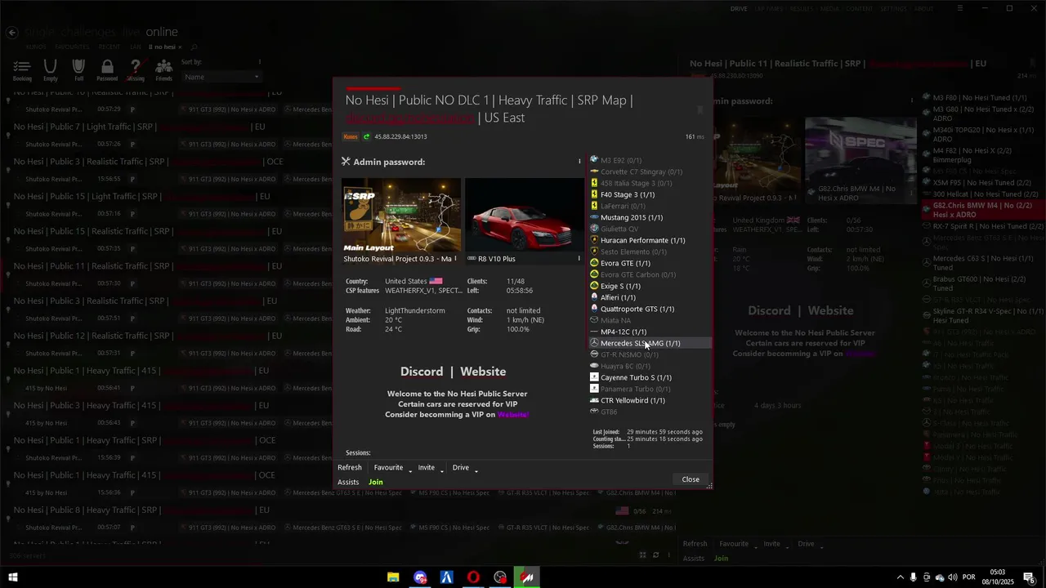
Task: Select the CTR Yellowbird car entry
Action: (x=650, y=401)
